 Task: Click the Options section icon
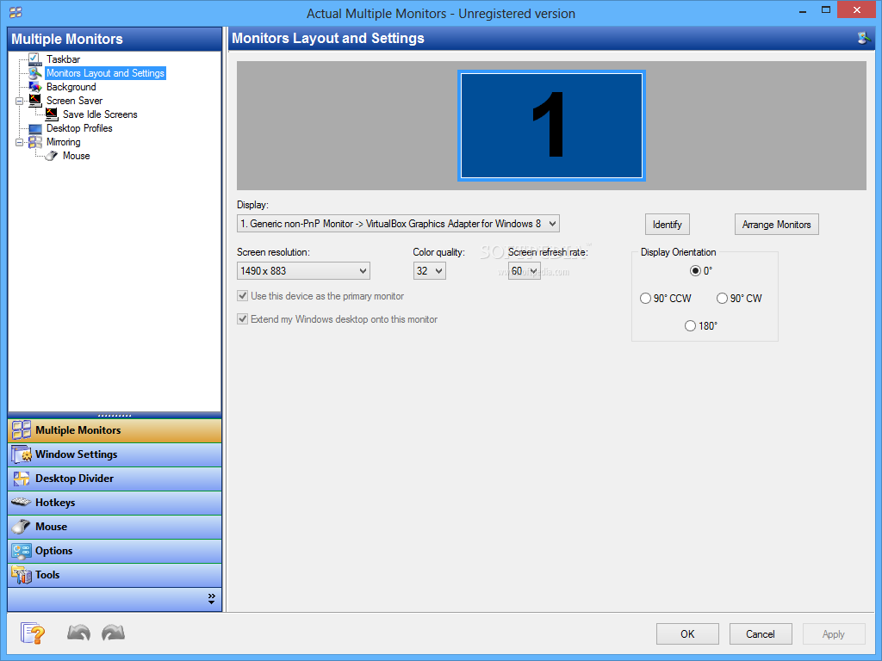(x=22, y=551)
